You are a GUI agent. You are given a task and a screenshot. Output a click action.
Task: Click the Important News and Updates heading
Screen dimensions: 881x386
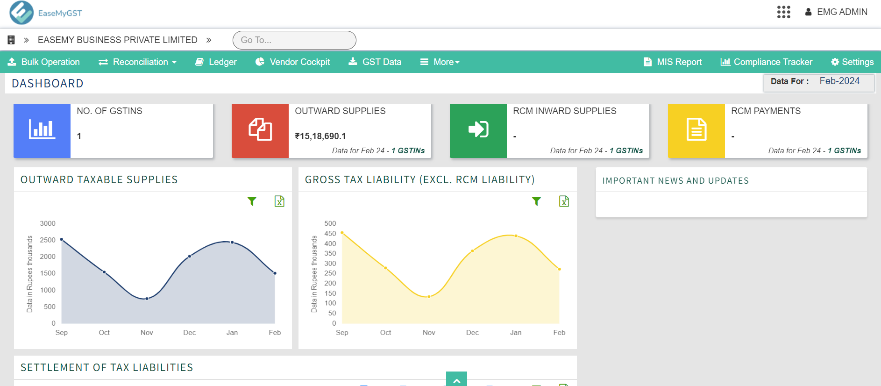675,181
